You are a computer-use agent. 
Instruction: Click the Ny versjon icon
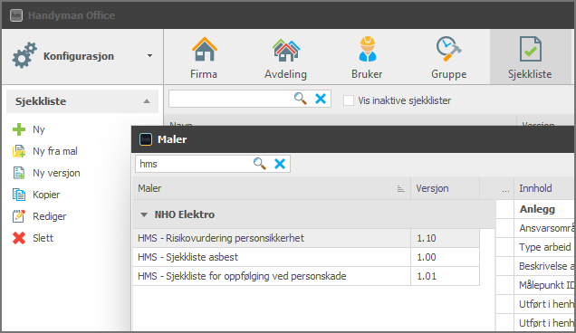click(19, 173)
